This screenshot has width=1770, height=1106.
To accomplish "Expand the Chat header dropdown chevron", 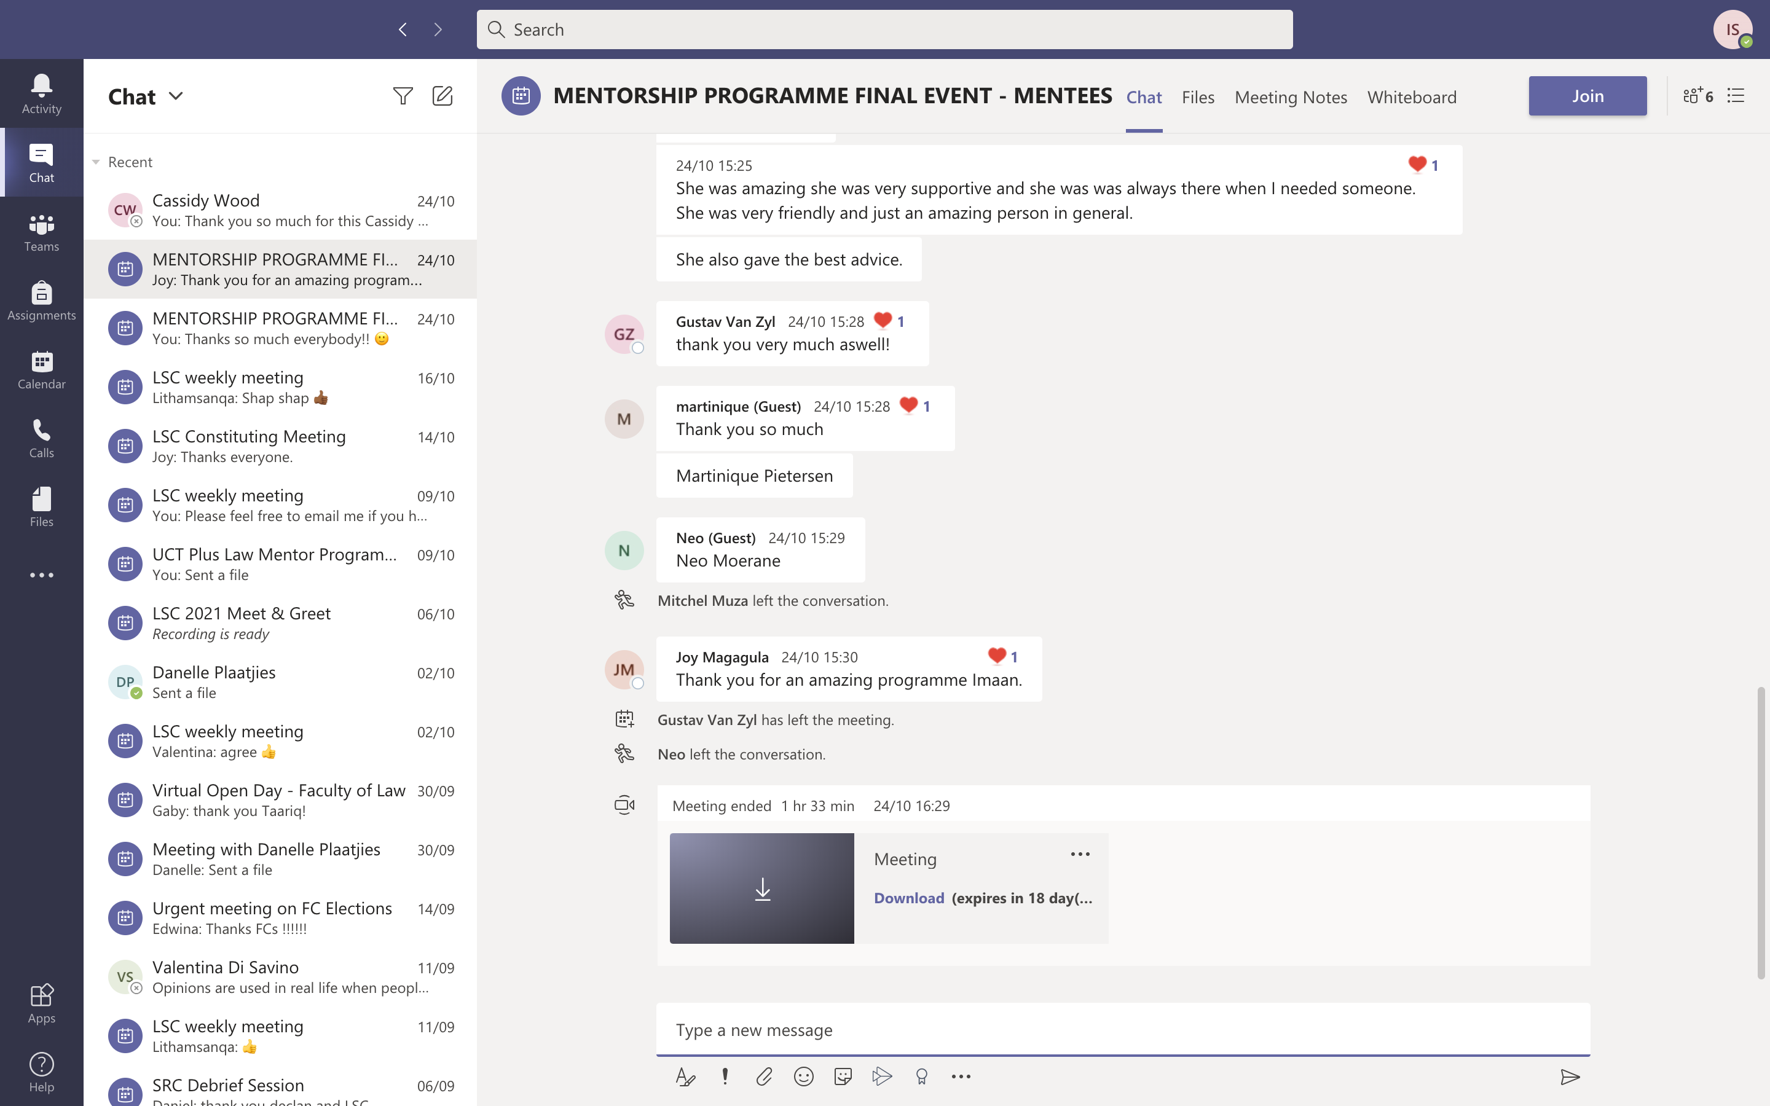I will click(176, 96).
